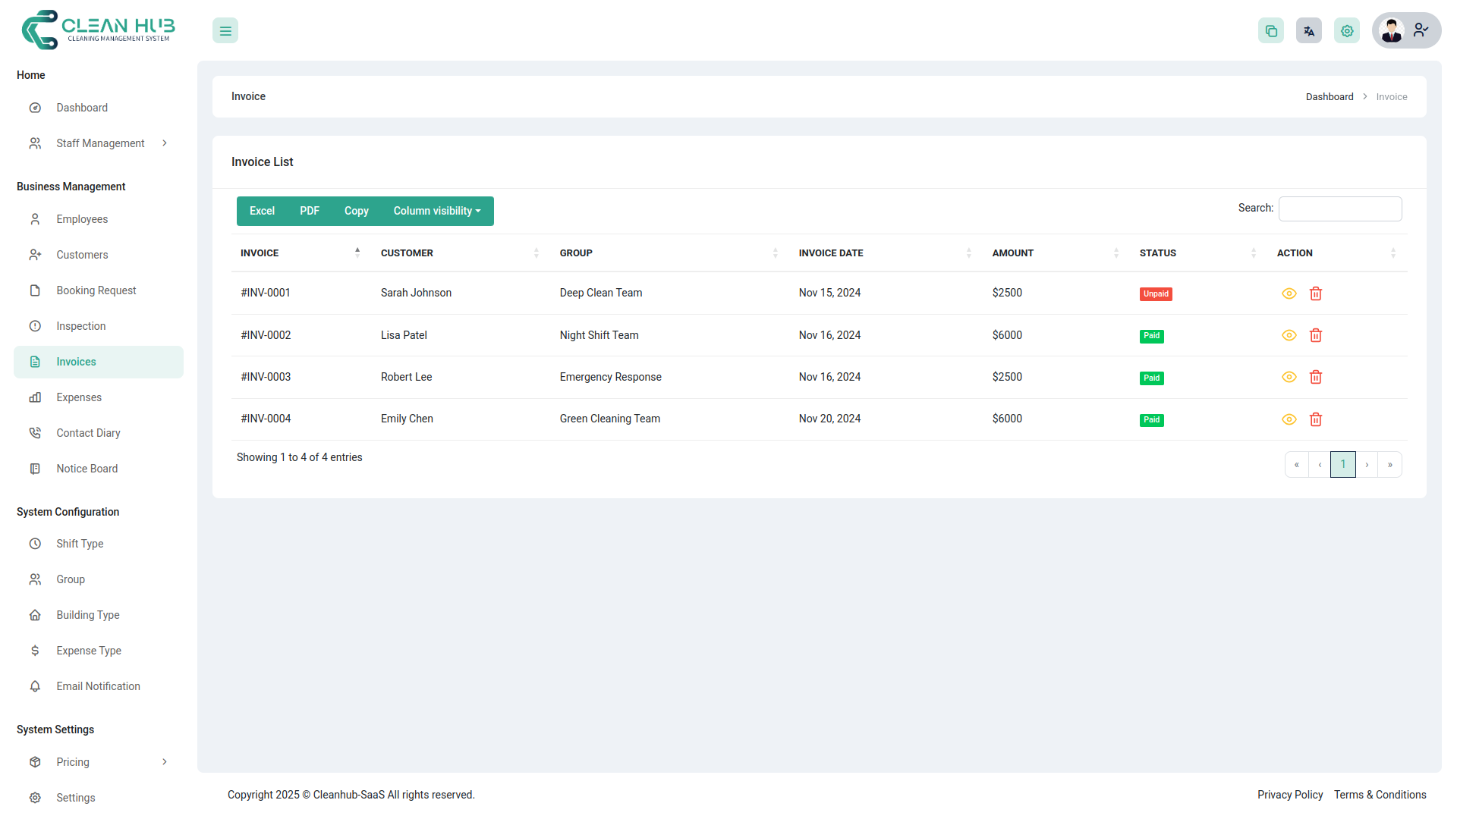Click the settings gear icon in top bar
This screenshot has width=1457, height=819.
pyautogui.click(x=1347, y=30)
